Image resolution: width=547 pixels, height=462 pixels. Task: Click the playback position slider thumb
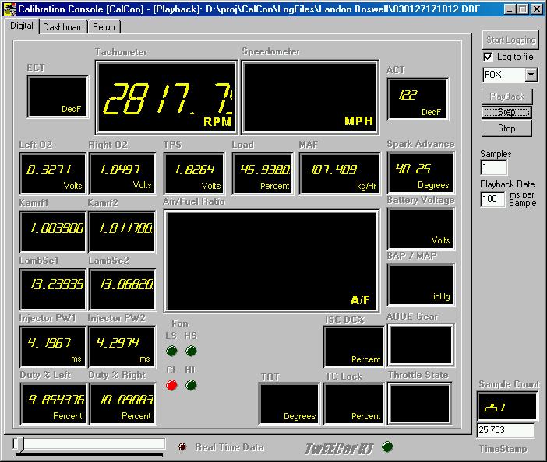[19, 443]
